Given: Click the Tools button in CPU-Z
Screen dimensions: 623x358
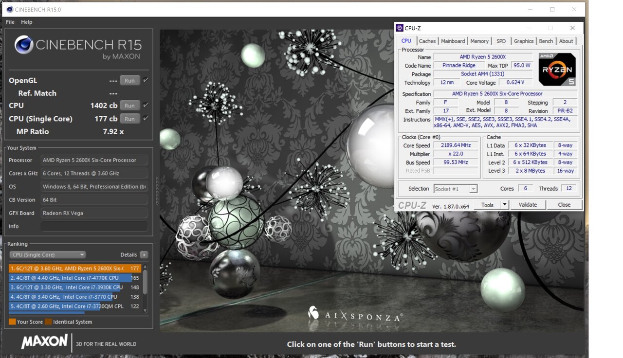Looking at the screenshot, I should click(x=488, y=205).
